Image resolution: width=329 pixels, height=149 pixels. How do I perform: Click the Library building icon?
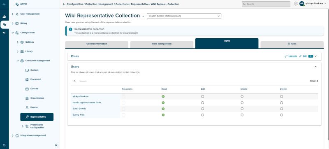coord(22,51)
